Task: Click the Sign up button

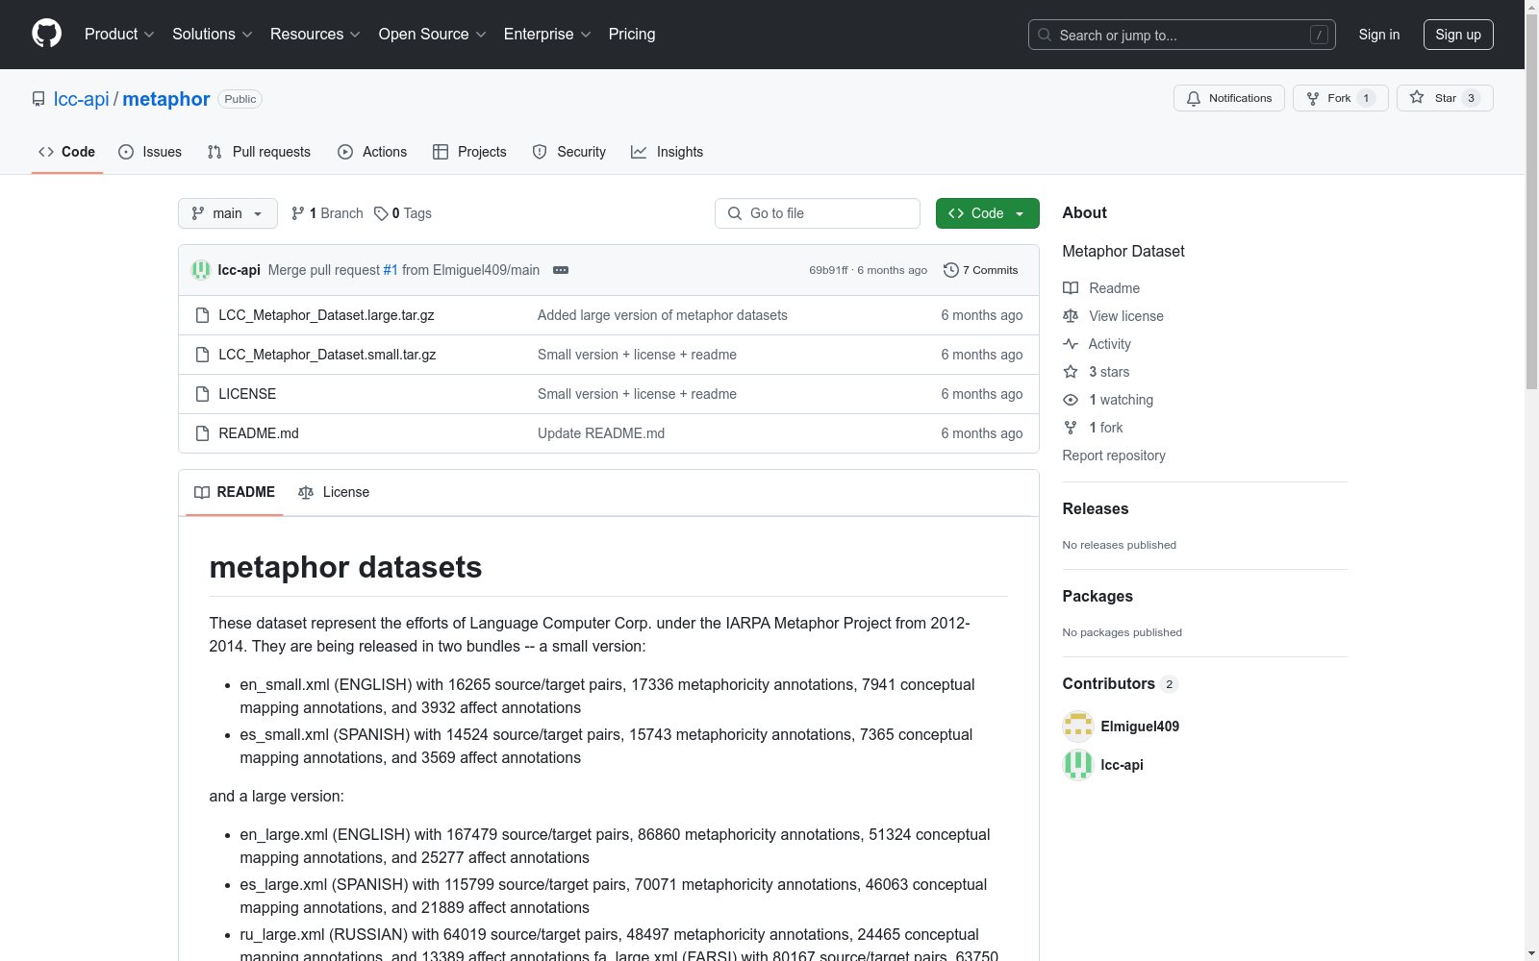Action: 1458,35
